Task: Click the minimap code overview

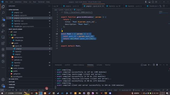Action: pyautogui.click(x=163, y=12)
